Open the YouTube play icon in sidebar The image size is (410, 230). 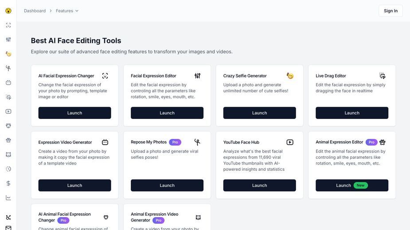8,111
